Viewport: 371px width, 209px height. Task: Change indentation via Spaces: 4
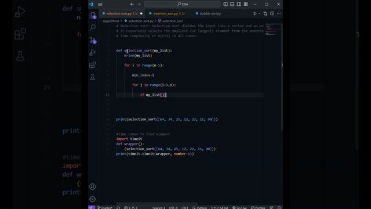pyautogui.click(x=159, y=208)
